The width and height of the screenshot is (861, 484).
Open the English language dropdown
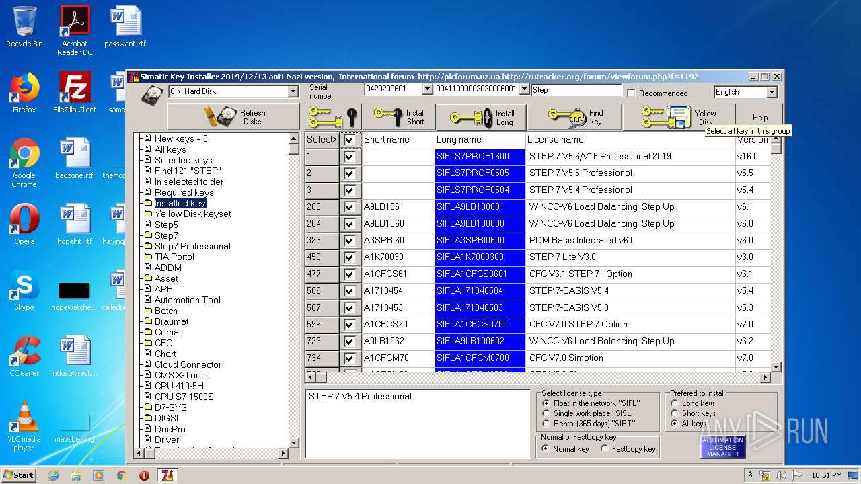point(772,92)
